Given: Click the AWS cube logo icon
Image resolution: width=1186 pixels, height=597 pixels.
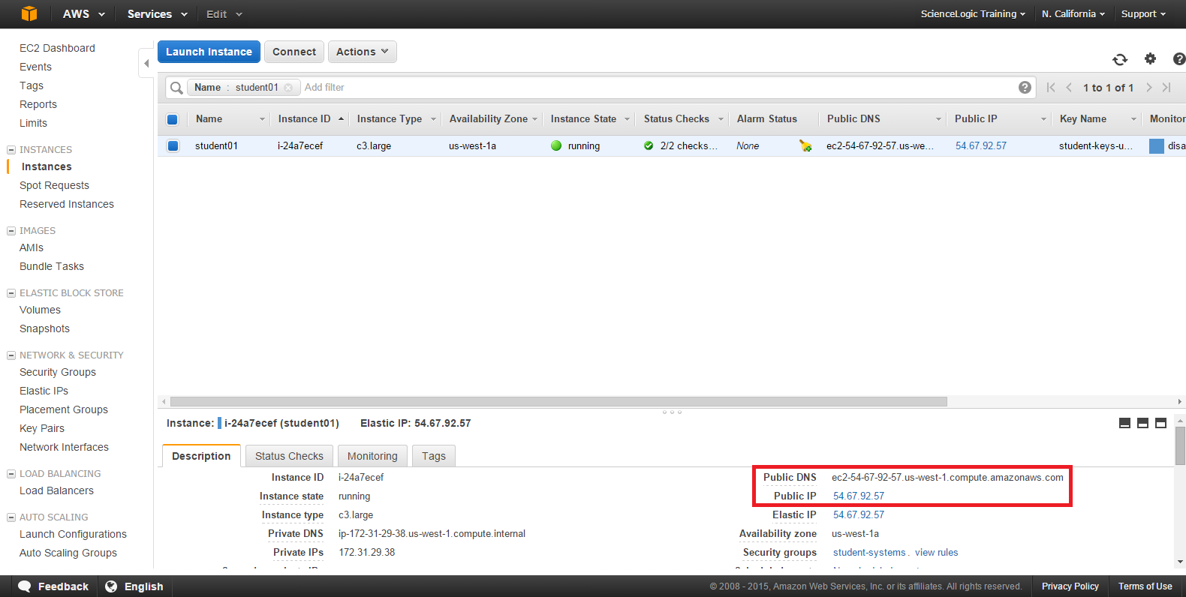Looking at the screenshot, I should point(29,13).
